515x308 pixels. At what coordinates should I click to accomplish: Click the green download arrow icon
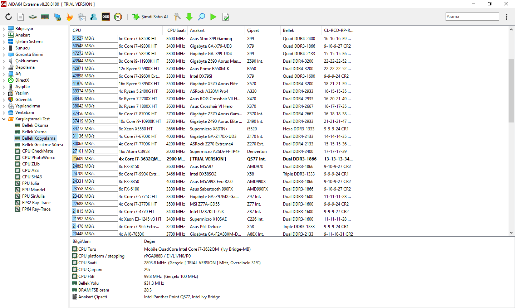[189, 16]
